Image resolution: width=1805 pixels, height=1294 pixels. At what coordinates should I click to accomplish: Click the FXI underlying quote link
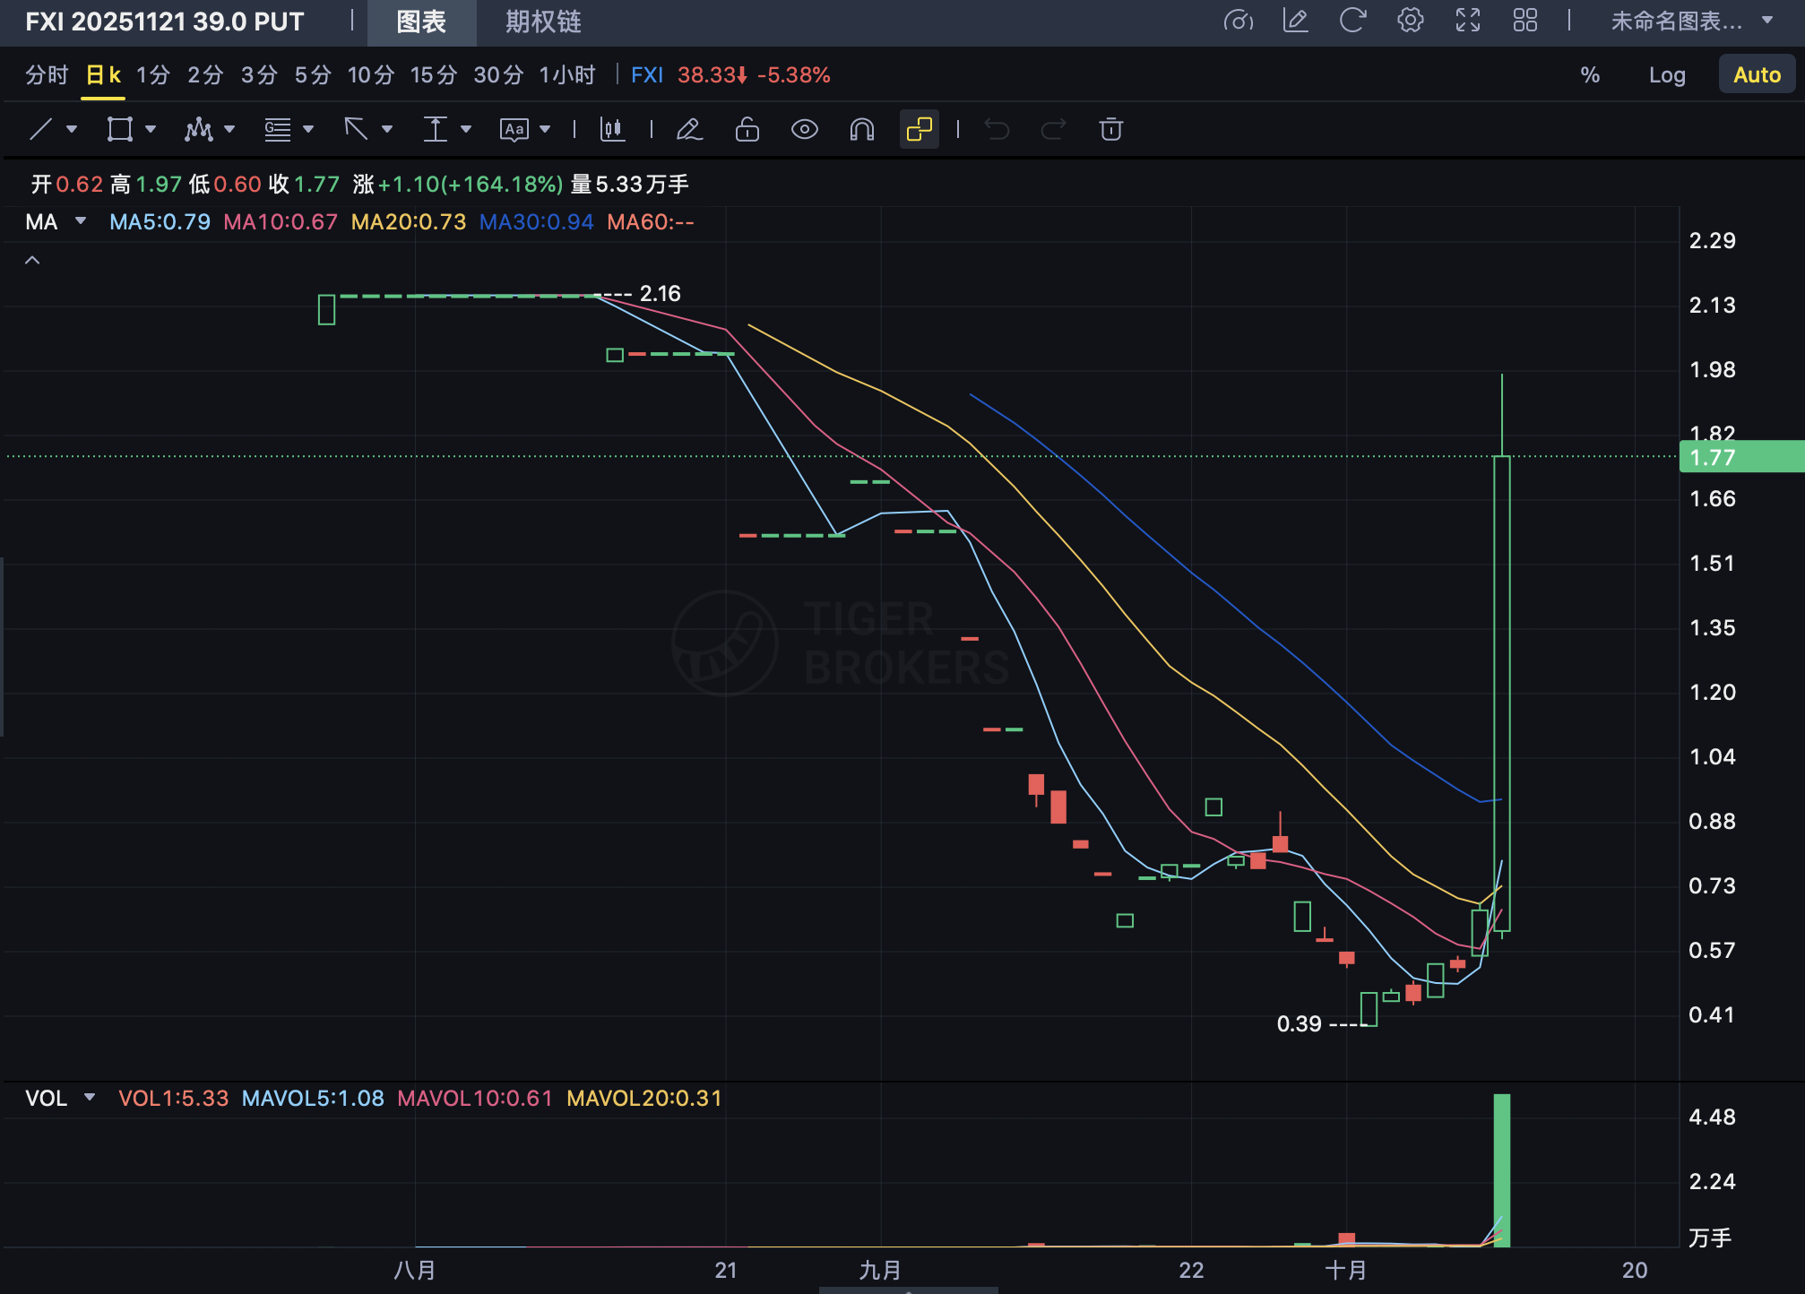pyautogui.click(x=646, y=75)
